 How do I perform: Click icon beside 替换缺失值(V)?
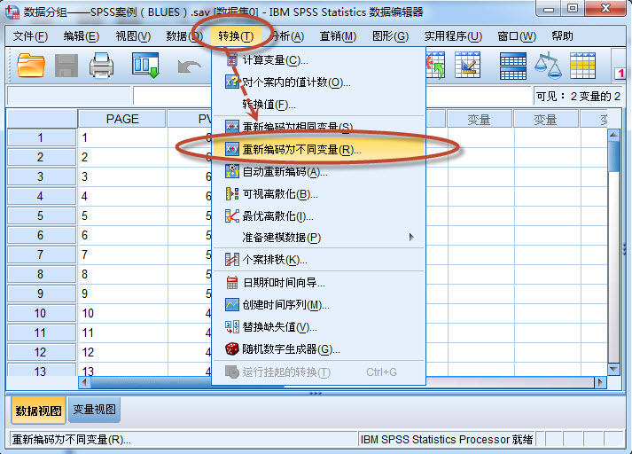[231, 326]
